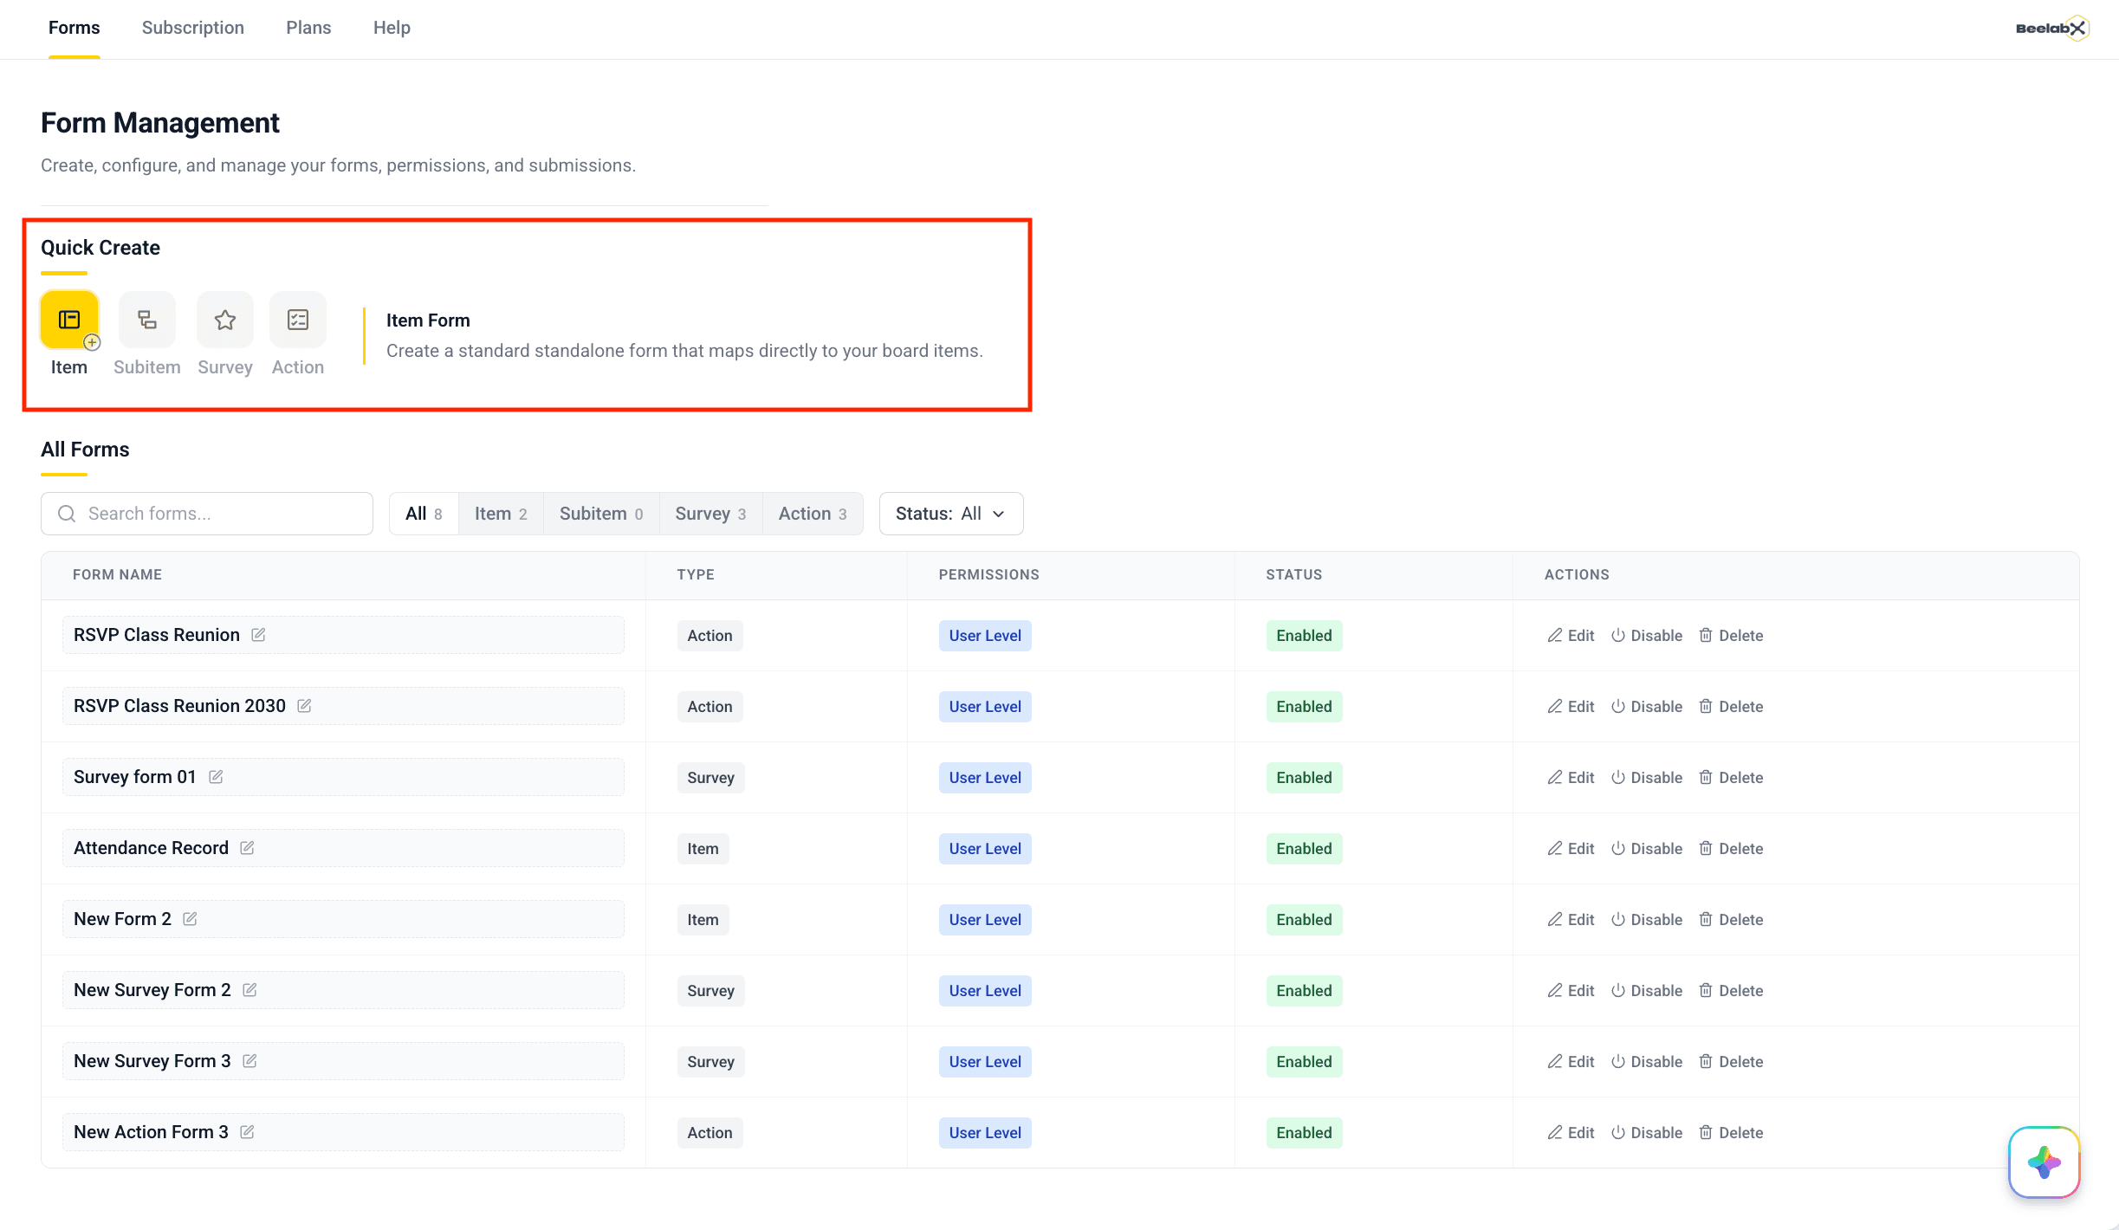
Task: Open the Help tab
Action: (392, 28)
